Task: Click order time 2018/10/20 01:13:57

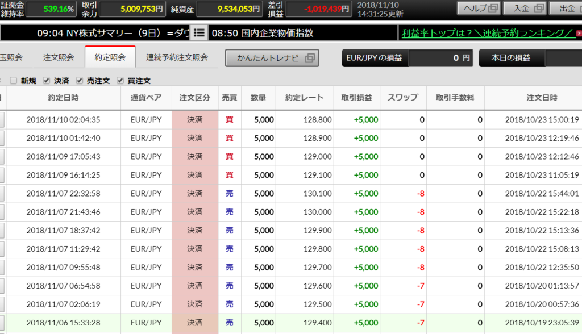Action: click(542, 286)
